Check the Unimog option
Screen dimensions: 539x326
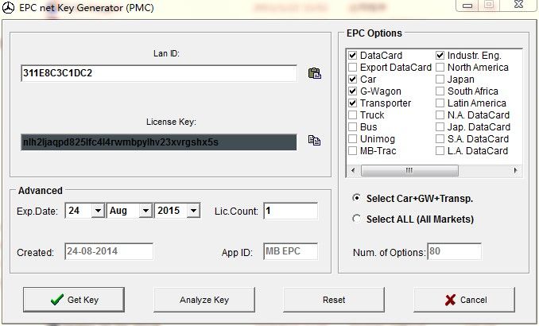352,138
